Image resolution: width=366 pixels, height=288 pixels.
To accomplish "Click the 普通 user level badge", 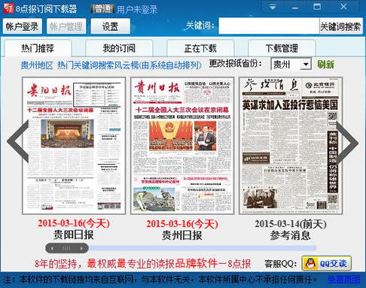I will click(x=102, y=9).
